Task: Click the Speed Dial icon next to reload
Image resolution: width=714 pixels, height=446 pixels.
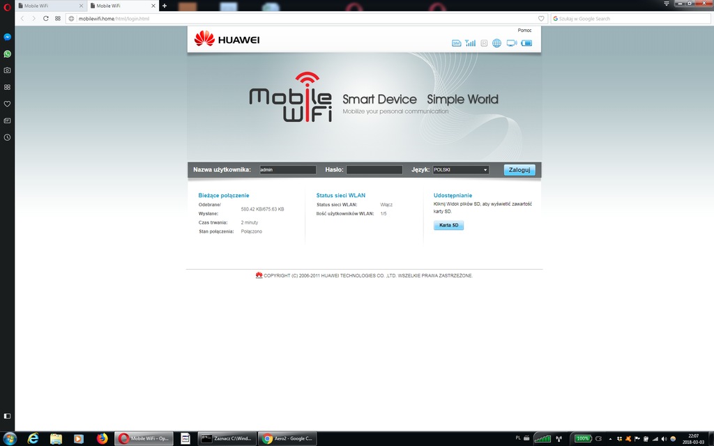Action: (58, 19)
